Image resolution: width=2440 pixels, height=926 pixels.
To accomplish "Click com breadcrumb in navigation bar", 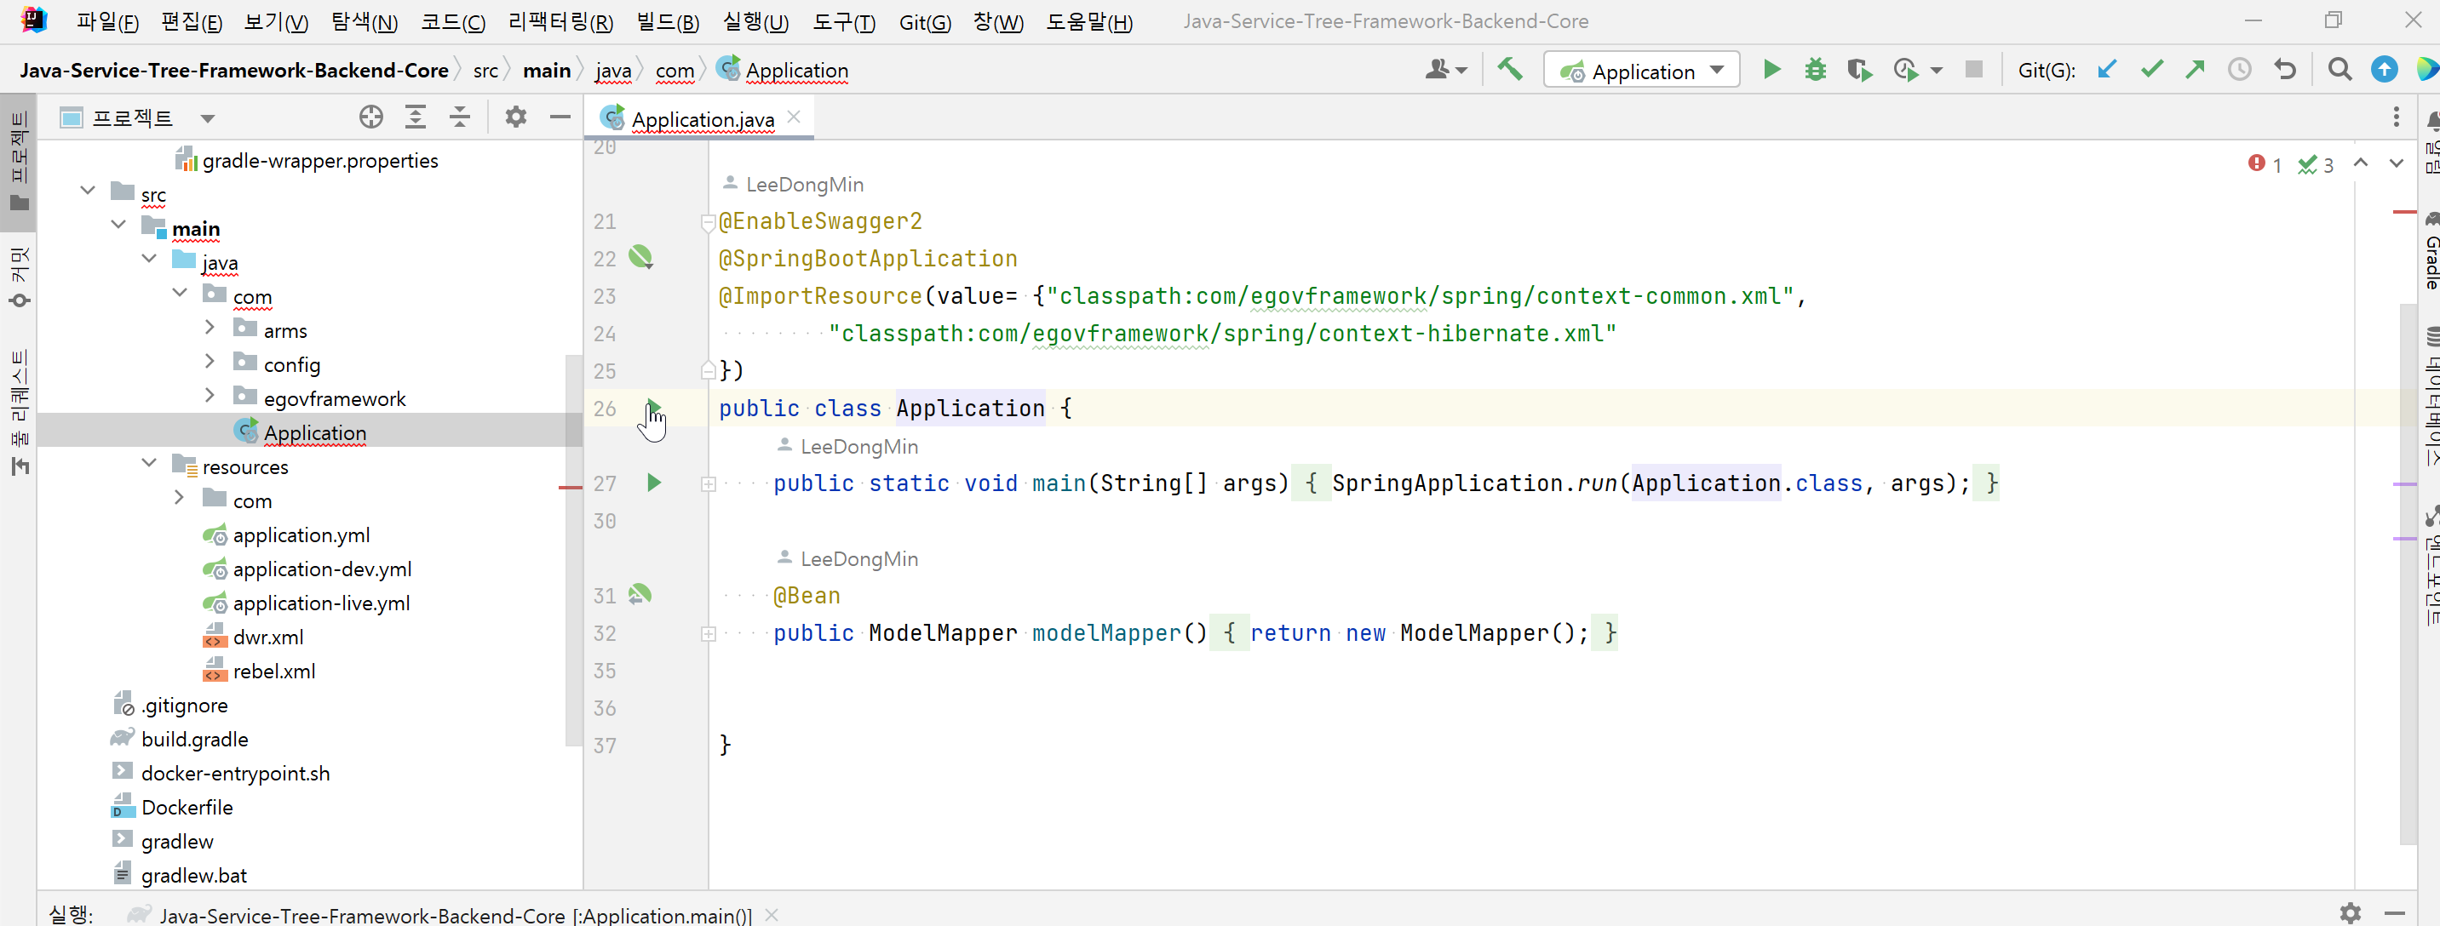I will pyautogui.click(x=675, y=70).
